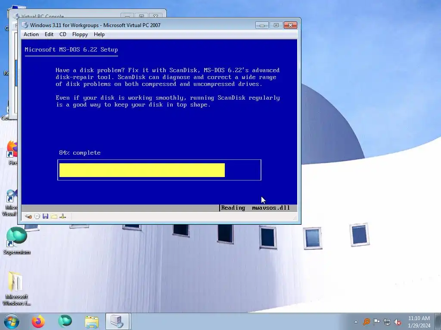The height and width of the screenshot is (330, 441).
Task: Click the Show desktop button
Action: tap(439, 321)
